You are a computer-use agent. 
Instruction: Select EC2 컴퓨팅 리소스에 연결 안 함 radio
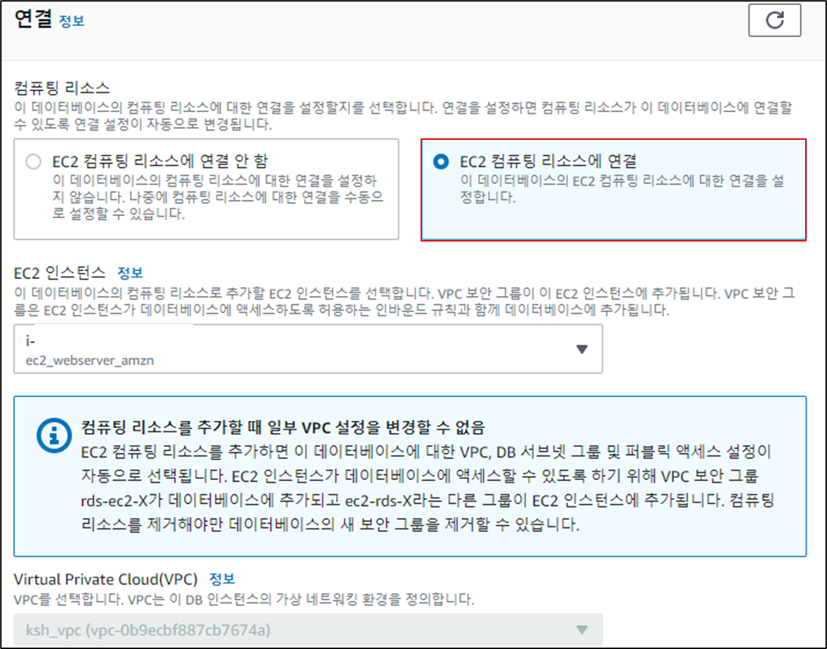[33, 162]
